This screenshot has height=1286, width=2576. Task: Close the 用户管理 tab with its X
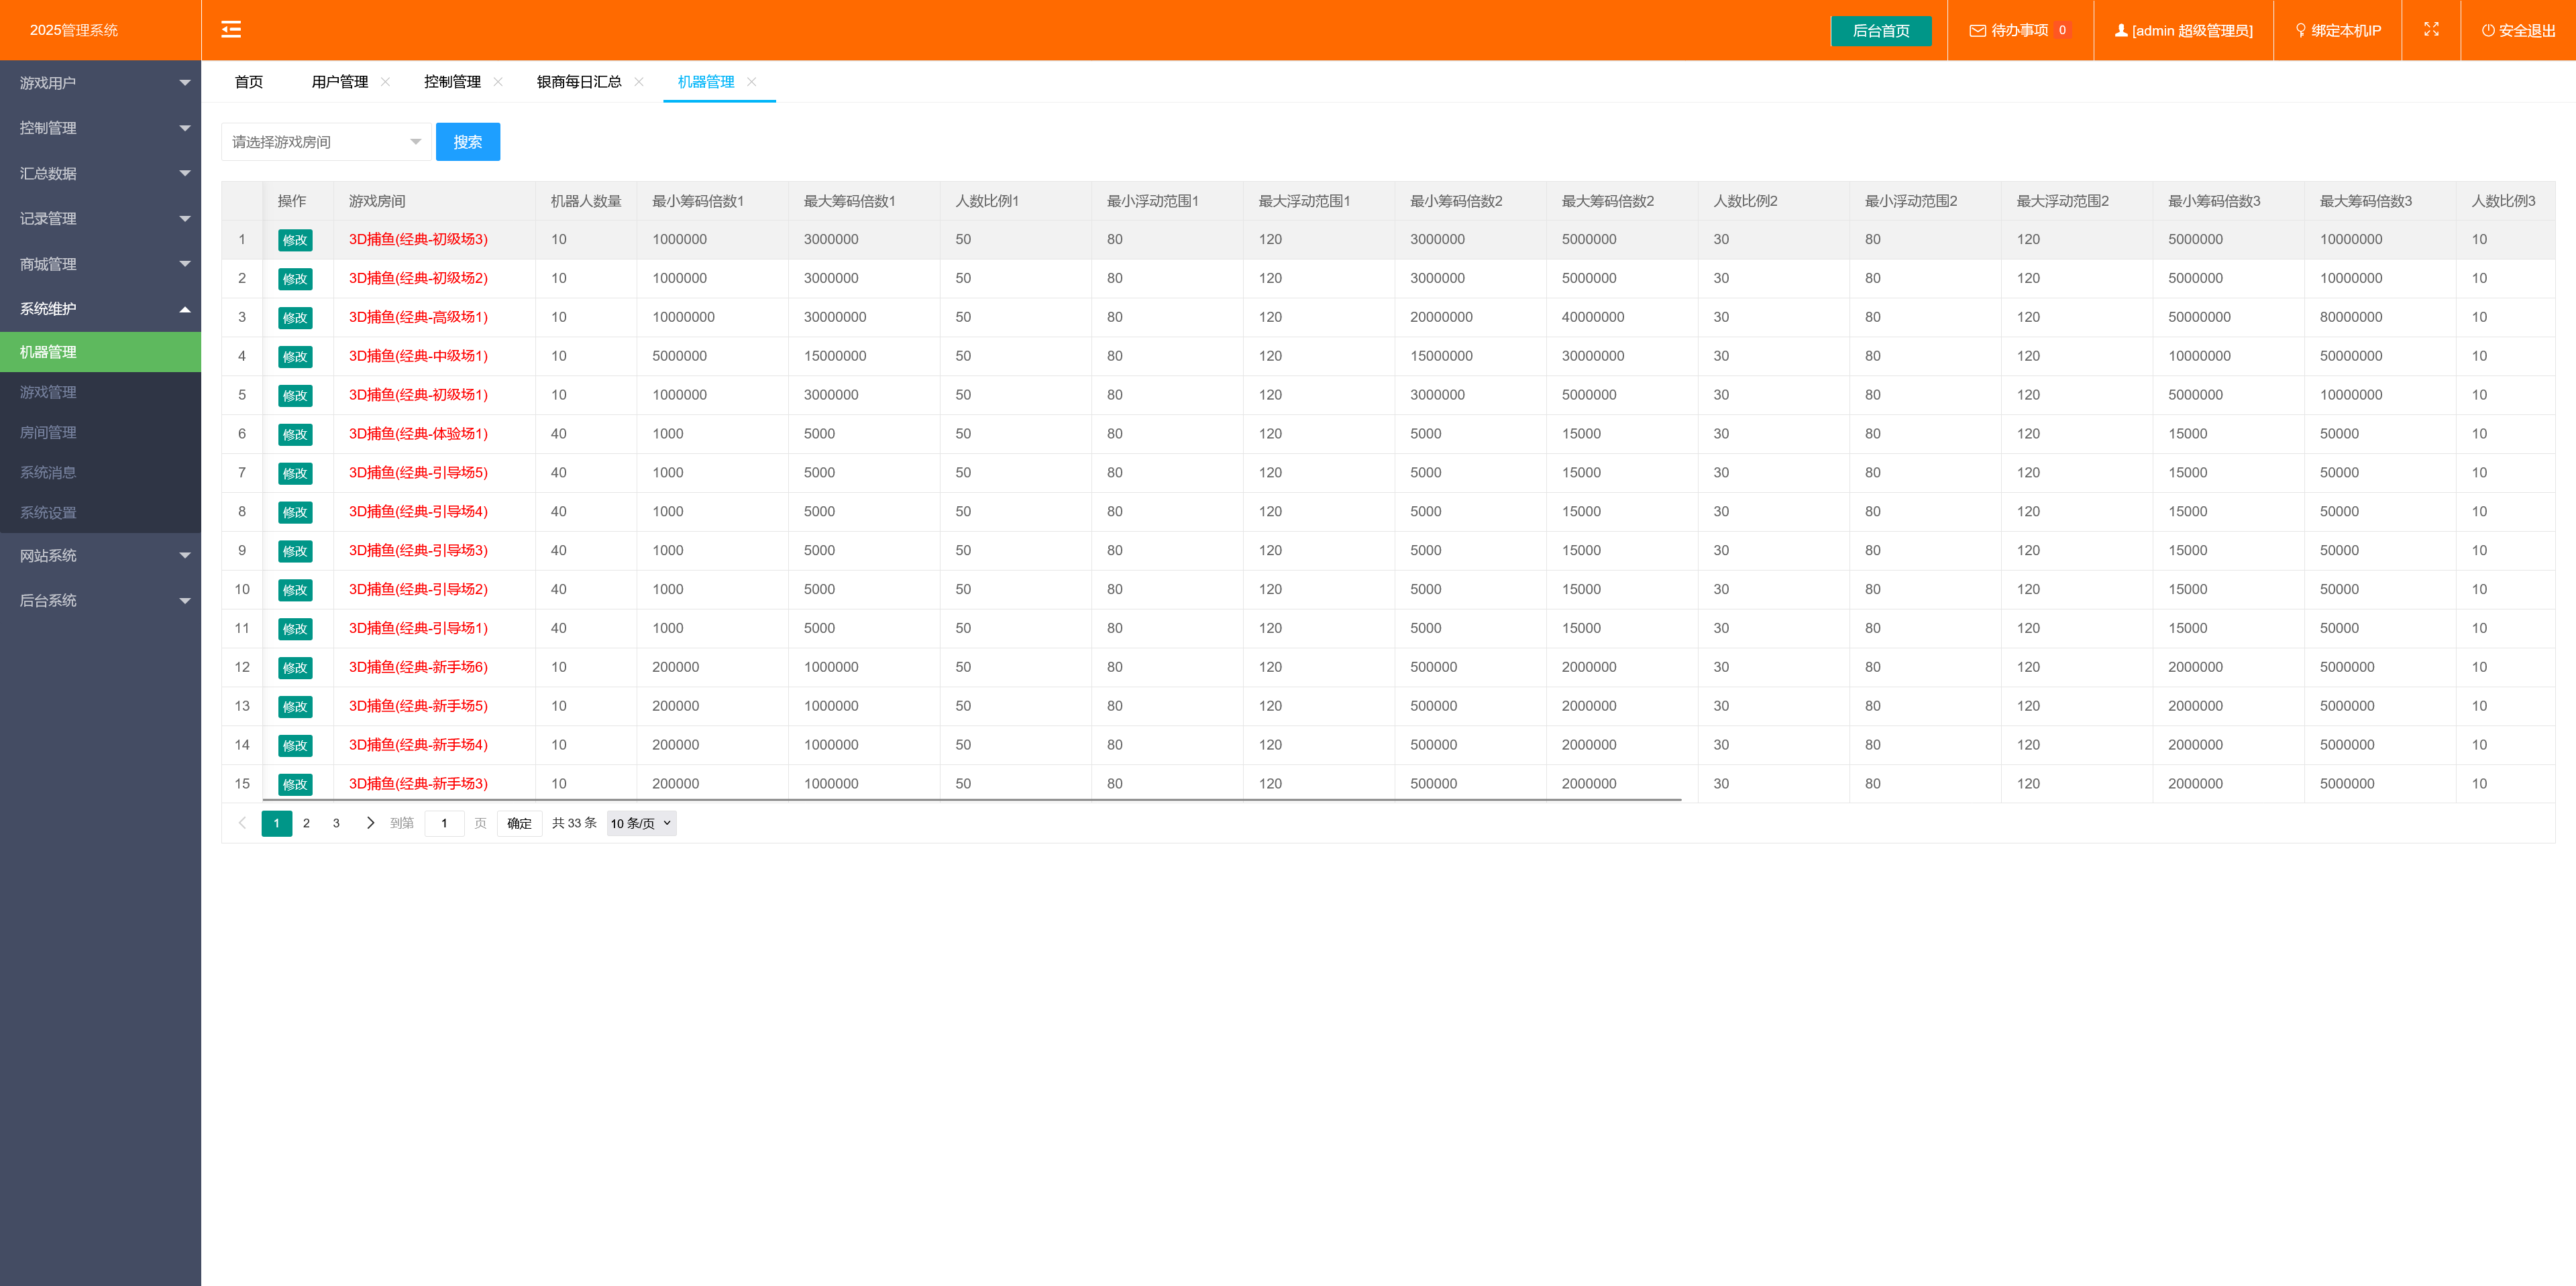click(386, 82)
